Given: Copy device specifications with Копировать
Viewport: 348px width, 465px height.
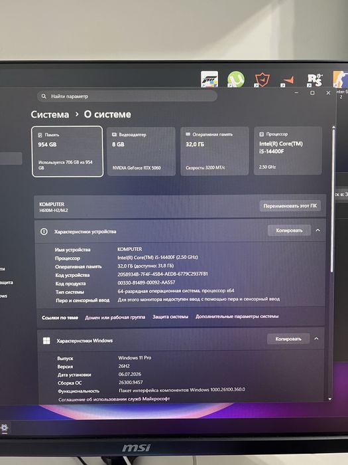Looking at the screenshot, I should point(289,231).
